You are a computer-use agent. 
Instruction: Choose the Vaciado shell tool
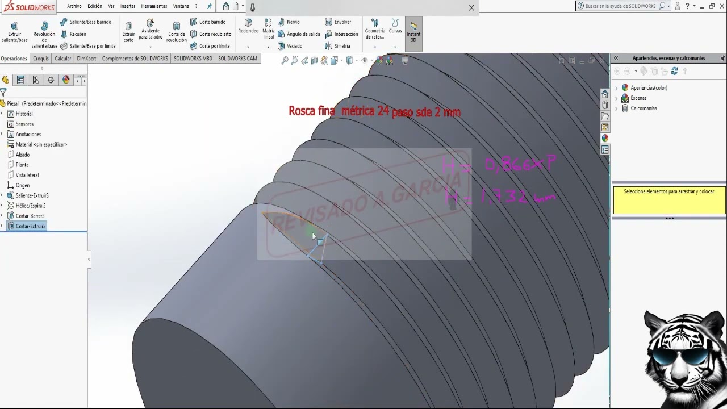[290, 46]
